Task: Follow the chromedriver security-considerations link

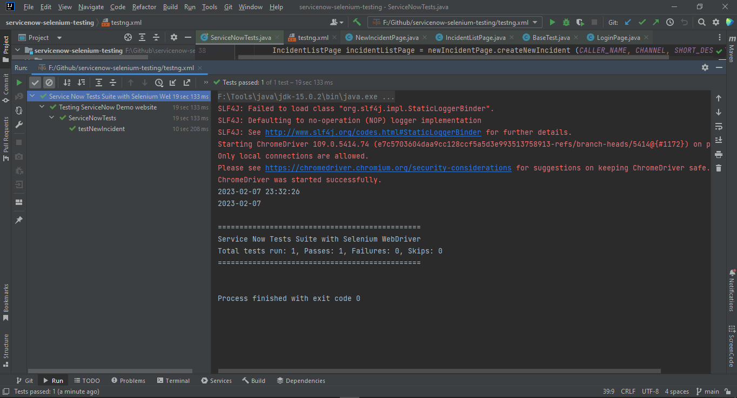Action: coord(387,168)
